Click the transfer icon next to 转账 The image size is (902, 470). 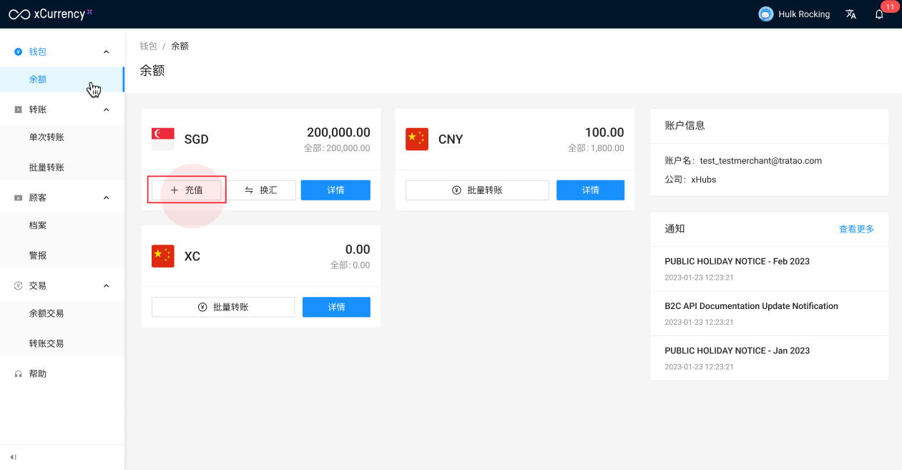coord(18,109)
